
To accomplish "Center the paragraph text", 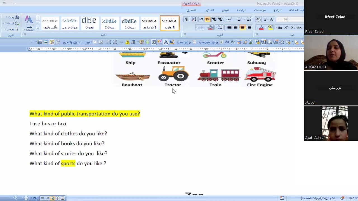I will [x=242, y=27].
